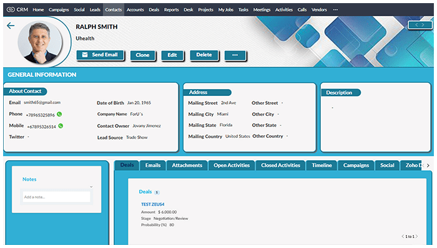
Task: Click the Uhealth account name
Action: coord(85,39)
